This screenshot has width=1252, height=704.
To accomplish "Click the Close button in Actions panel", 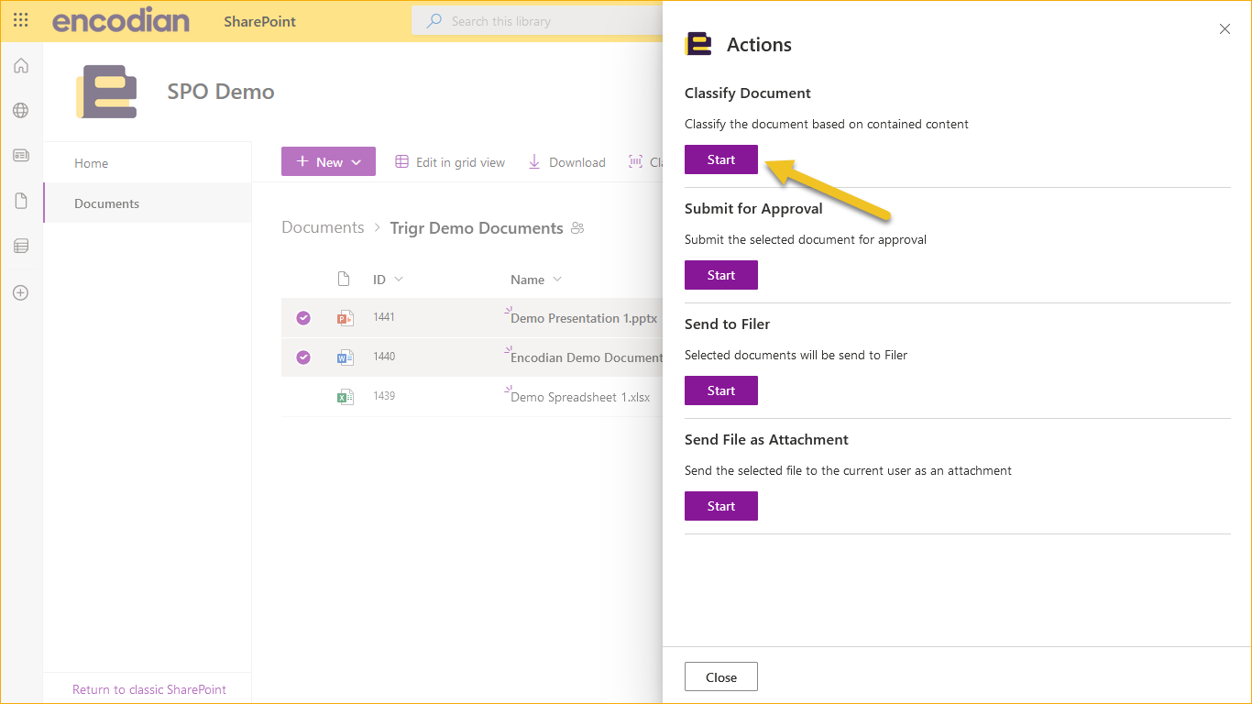I will click(721, 677).
